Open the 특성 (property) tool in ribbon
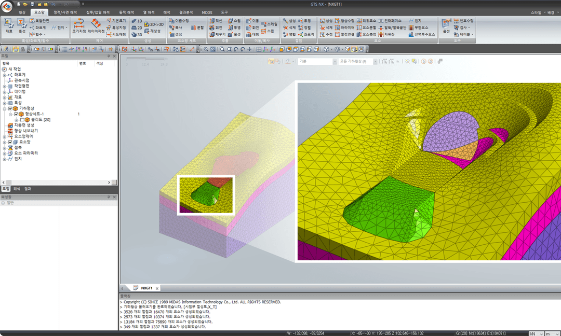 pos(22,26)
